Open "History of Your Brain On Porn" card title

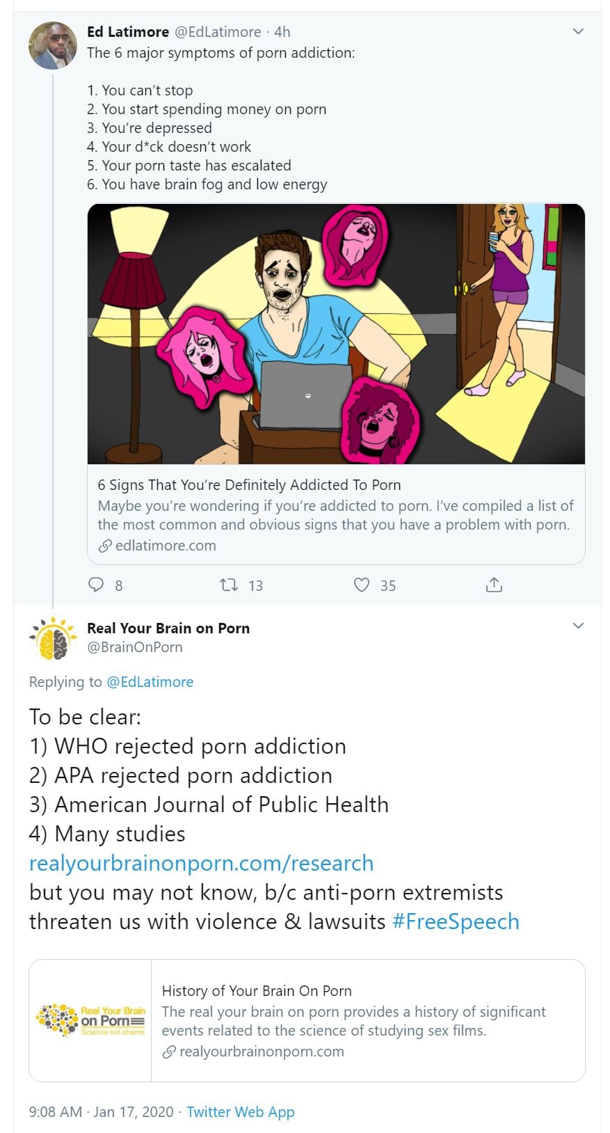coord(257,991)
